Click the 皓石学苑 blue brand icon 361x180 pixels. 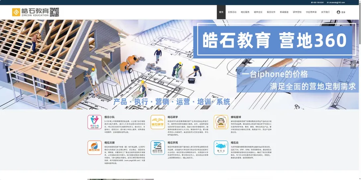click(x=158, y=148)
